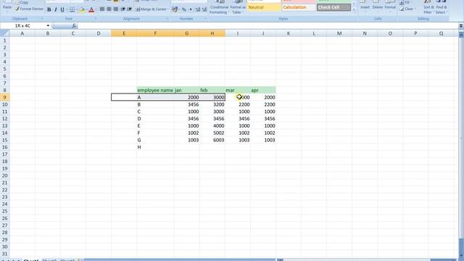Apply the Calculation cell style
Image resolution: width=464 pixels, height=261 pixels.
pyautogui.click(x=299, y=7)
